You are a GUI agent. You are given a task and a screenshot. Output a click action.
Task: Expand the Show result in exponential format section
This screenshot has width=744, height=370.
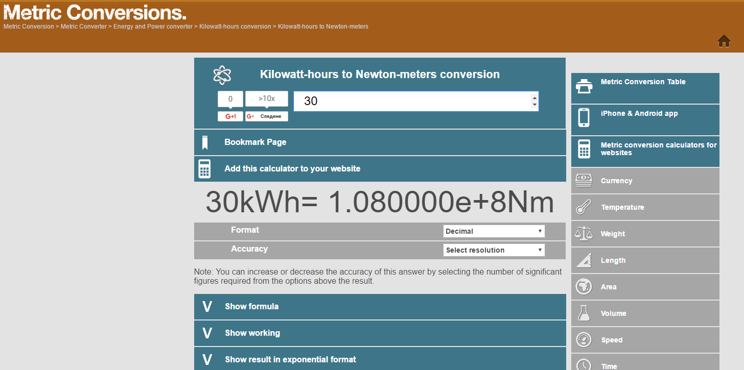tap(380, 359)
